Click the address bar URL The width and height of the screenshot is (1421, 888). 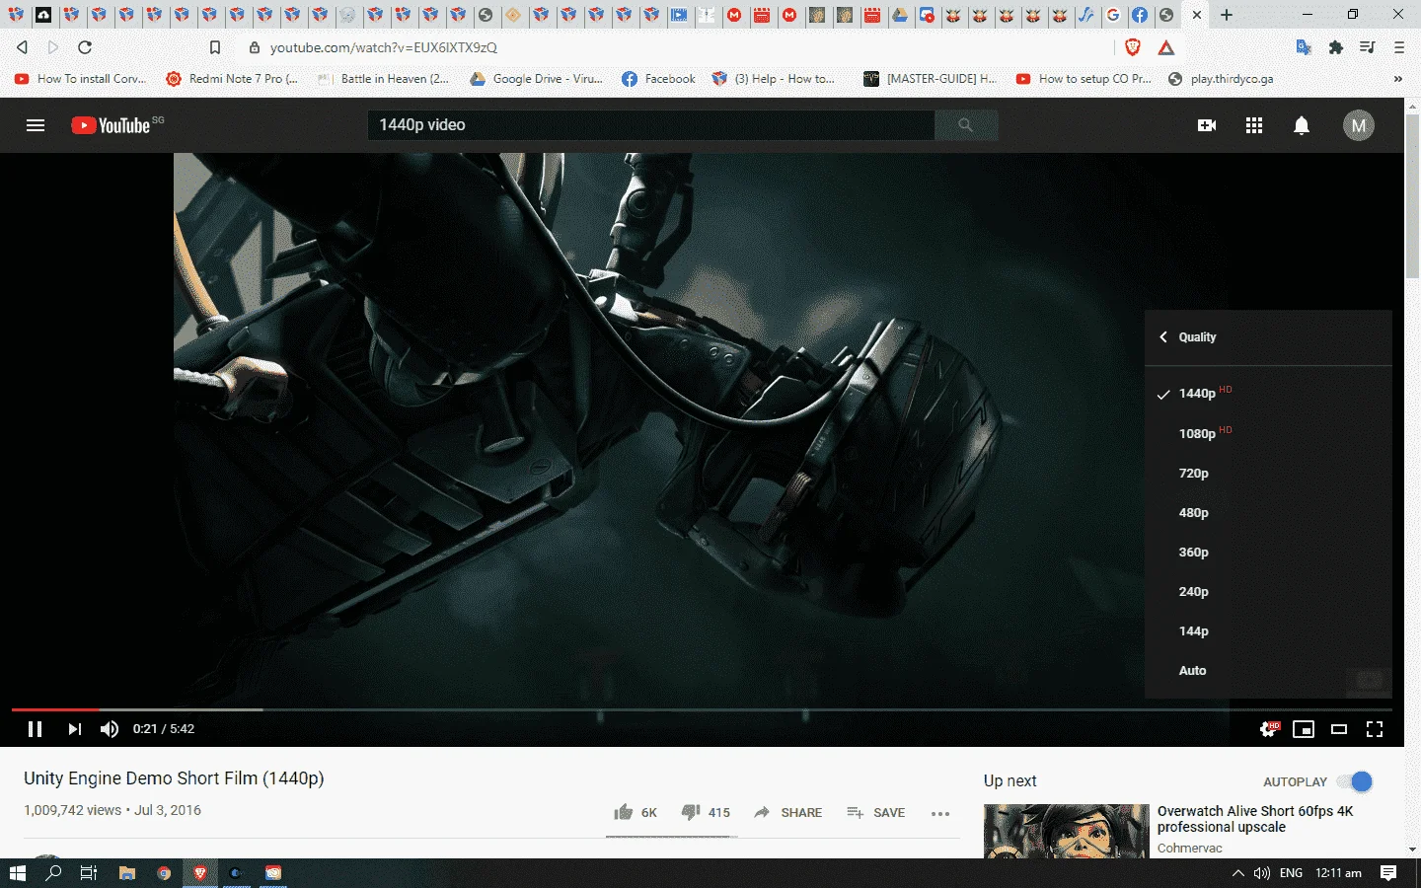click(384, 47)
